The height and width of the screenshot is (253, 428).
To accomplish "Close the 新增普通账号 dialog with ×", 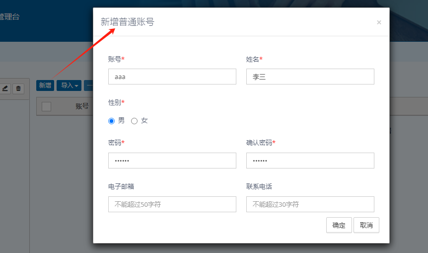I will [x=379, y=22].
